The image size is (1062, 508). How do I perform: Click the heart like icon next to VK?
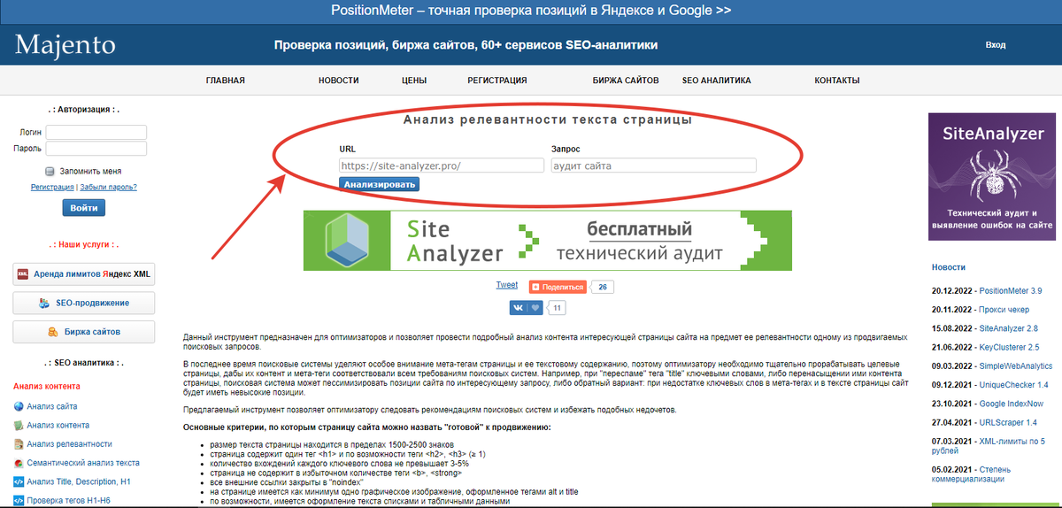click(535, 308)
